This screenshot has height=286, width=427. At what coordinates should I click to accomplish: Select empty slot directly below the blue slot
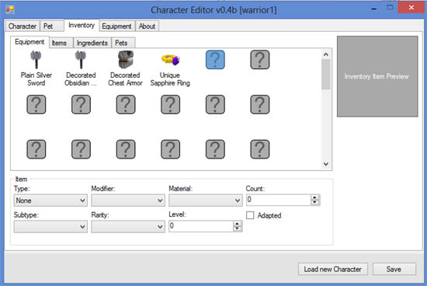click(x=215, y=104)
